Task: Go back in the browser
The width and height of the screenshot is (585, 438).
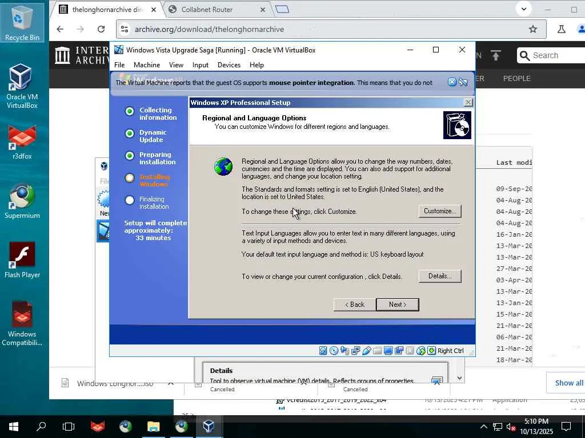Action: click(60, 29)
